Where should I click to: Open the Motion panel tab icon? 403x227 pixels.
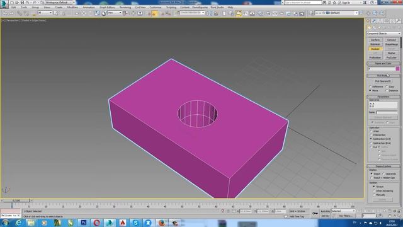[x=386, y=21]
